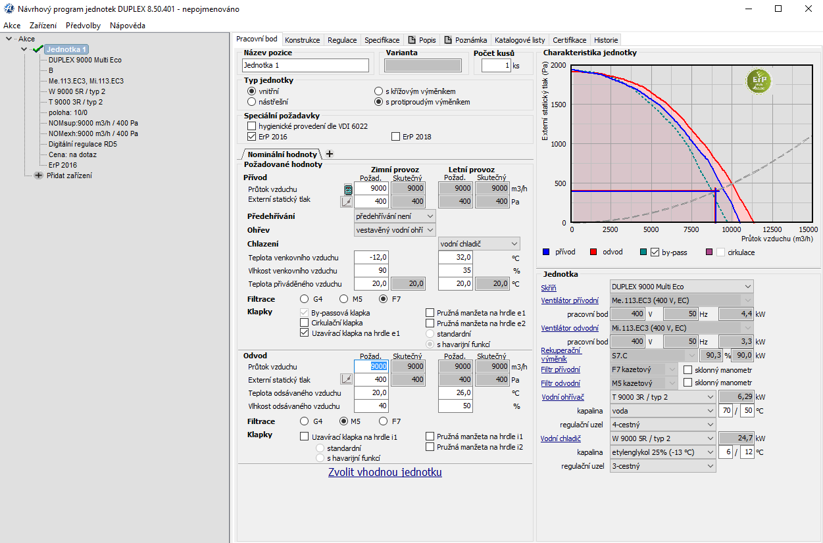Viewport: 823px width, 543px height.
Task: Check Pružná manžeta na hrdle i2
Action: point(430,447)
